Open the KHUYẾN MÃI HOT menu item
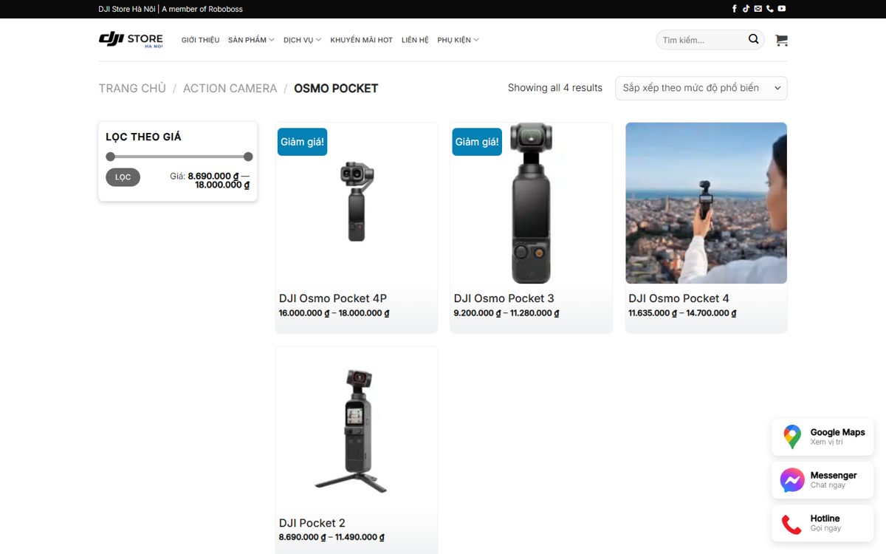Viewport: 886px width, 554px height. point(361,40)
